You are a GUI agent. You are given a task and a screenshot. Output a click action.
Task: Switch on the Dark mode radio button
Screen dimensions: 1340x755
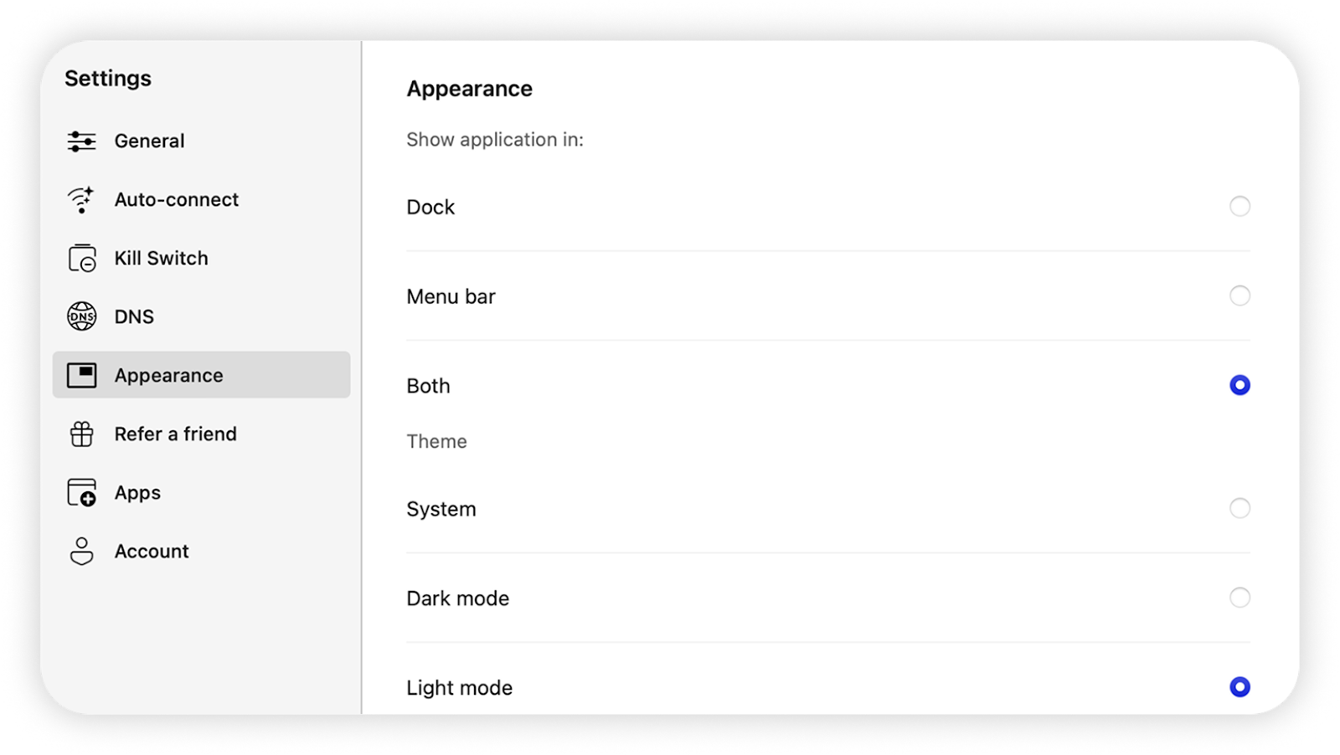pyautogui.click(x=1239, y=598)
